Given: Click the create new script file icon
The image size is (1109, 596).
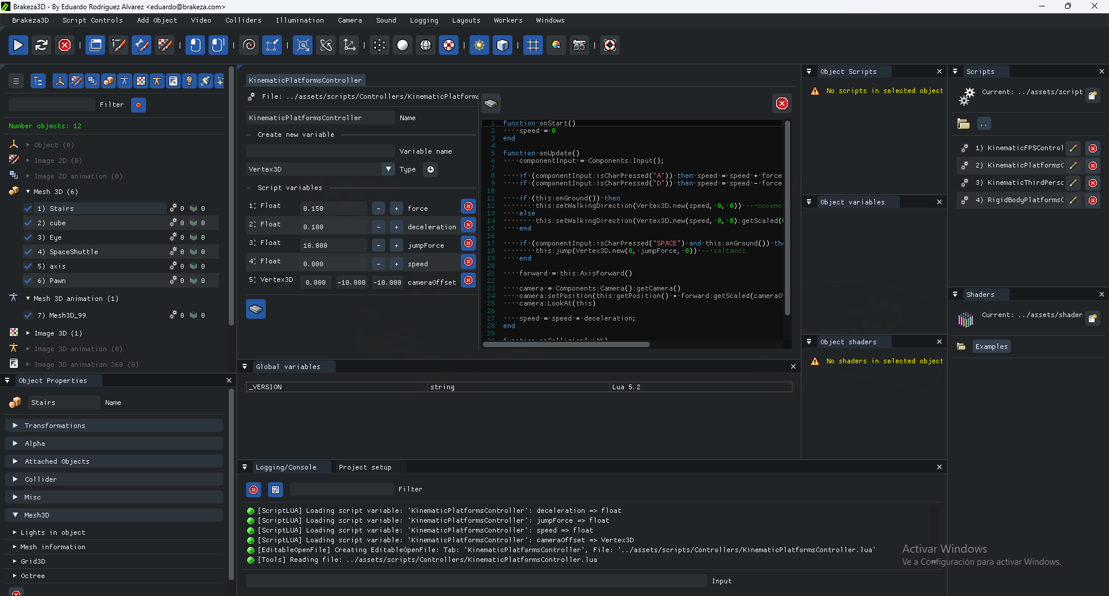Looking at the screenshot, I should 1092,95.
